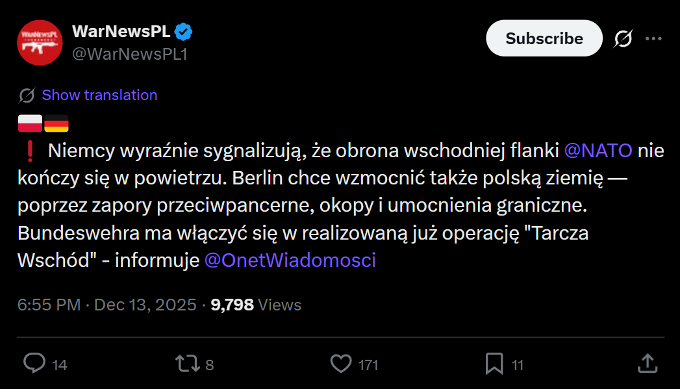Open WarNewsPL profile via display name
Screen dimensions: 680x389
pos(121,30)
